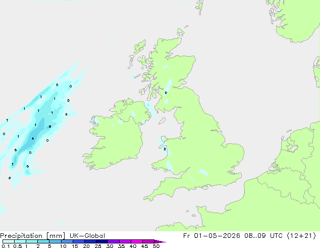Click the 'Fr 01-05-2026' forecast date text
The width and height of the screenshot is (320, 248).
211,236
